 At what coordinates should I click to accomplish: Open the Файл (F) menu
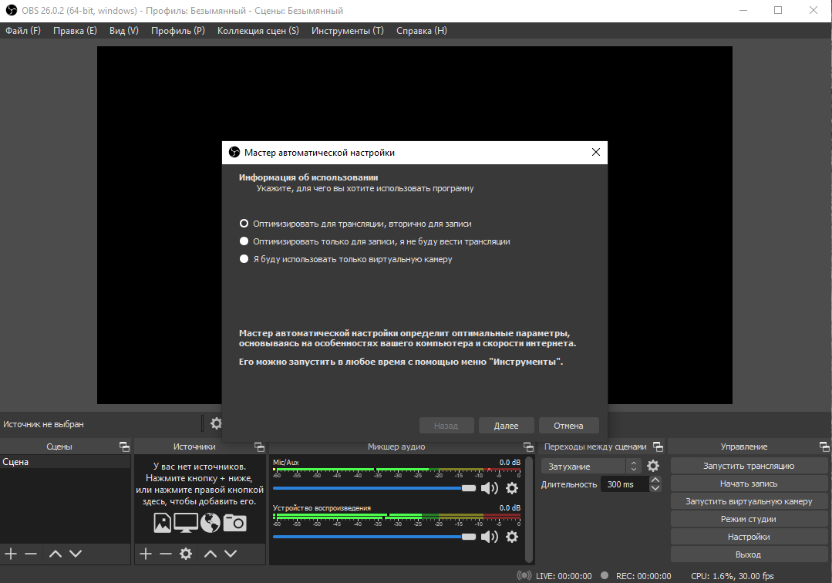click(x=23, y=31)
